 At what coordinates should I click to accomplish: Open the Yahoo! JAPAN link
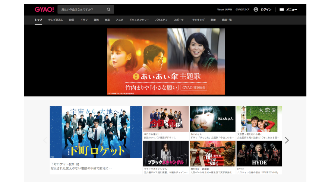click(224, 10)
